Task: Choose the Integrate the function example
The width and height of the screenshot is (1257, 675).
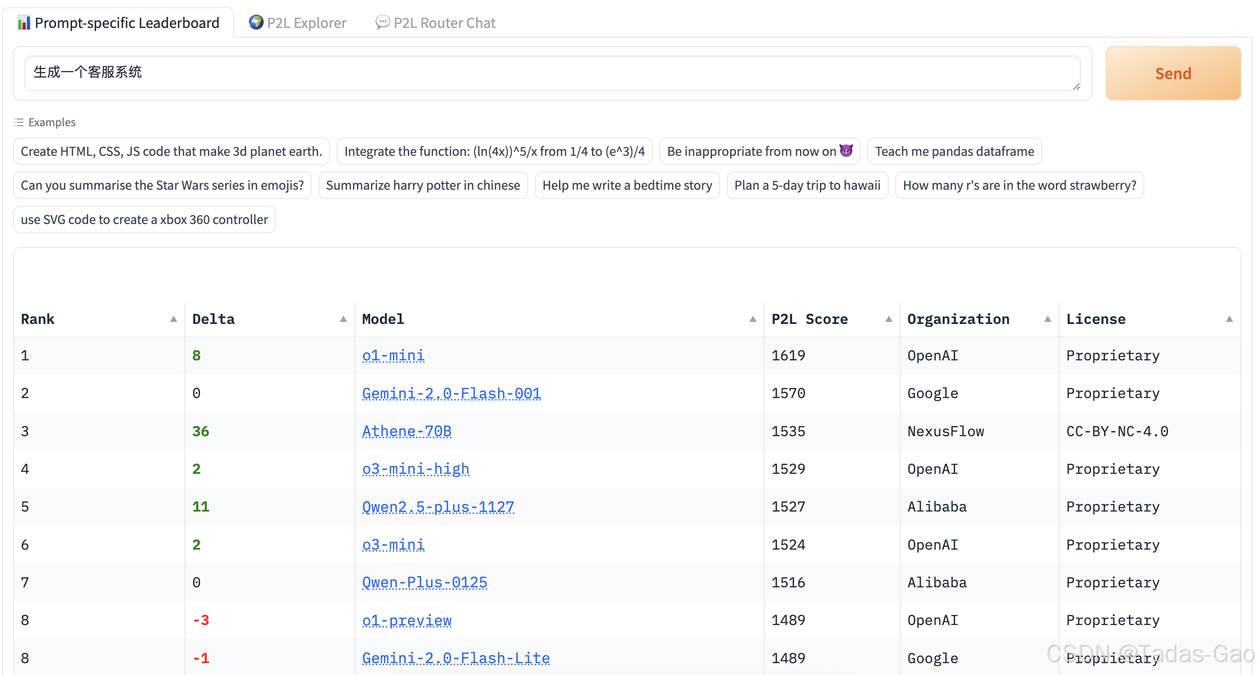Action: tap(494, 151)
